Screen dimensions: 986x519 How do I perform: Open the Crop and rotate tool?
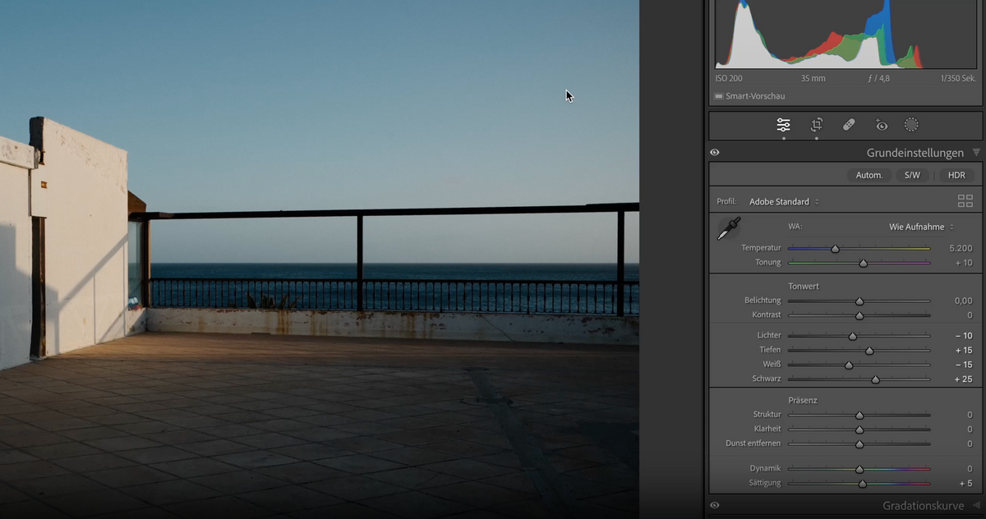tap(815, 124)
